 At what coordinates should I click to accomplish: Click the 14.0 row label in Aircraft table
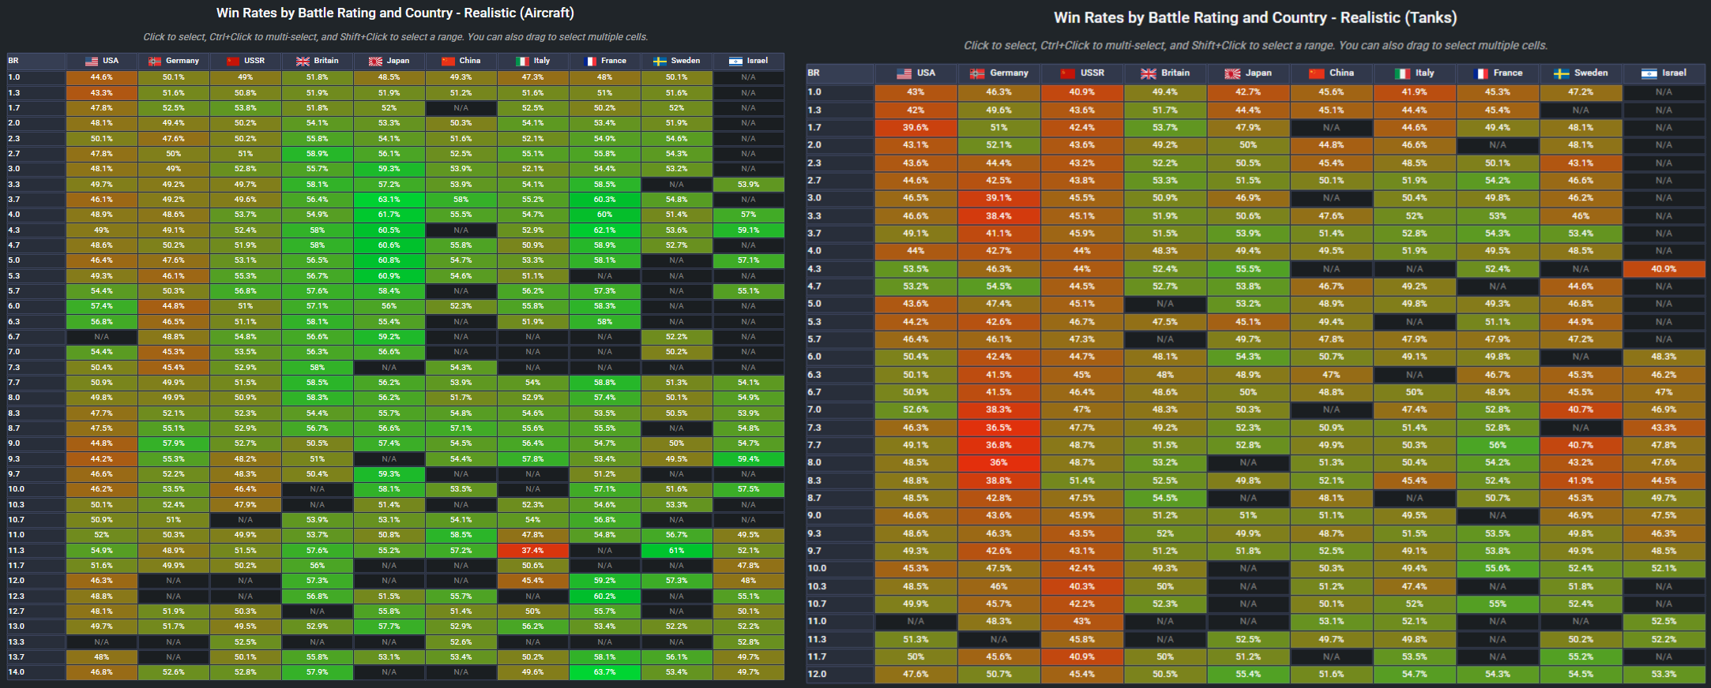coord(36,672)
